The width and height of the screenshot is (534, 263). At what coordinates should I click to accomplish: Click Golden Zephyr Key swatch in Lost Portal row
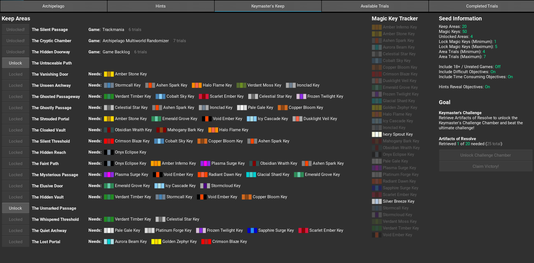pyautogui.click(x=156, y=242)
